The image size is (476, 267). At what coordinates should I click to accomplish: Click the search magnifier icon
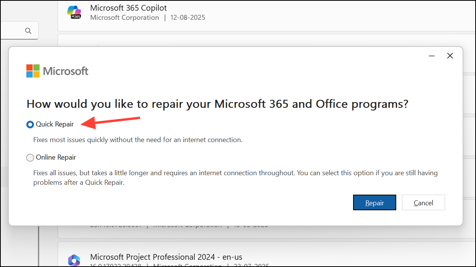(x=28, y=31)
